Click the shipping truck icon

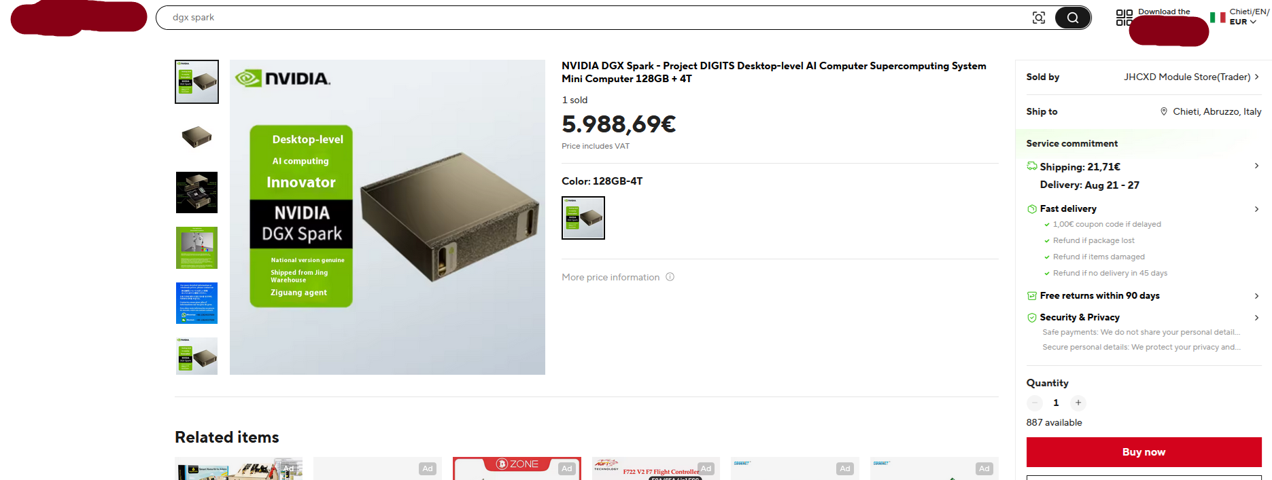(1032, 166)
